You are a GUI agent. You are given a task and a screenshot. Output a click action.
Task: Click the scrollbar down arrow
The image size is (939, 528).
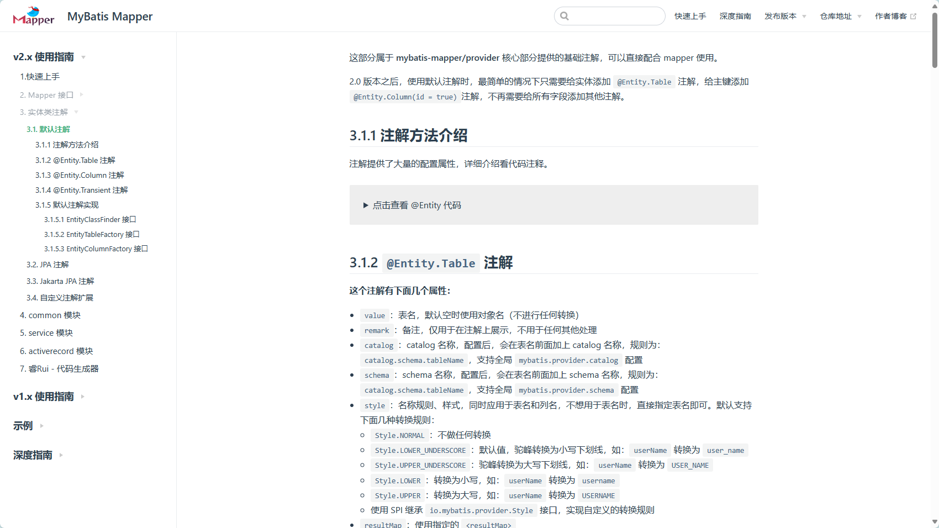pos(935,522)
